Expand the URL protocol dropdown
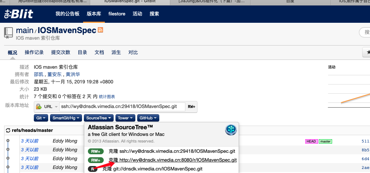Viewport: 370px width, 173px height. (51, 107)
